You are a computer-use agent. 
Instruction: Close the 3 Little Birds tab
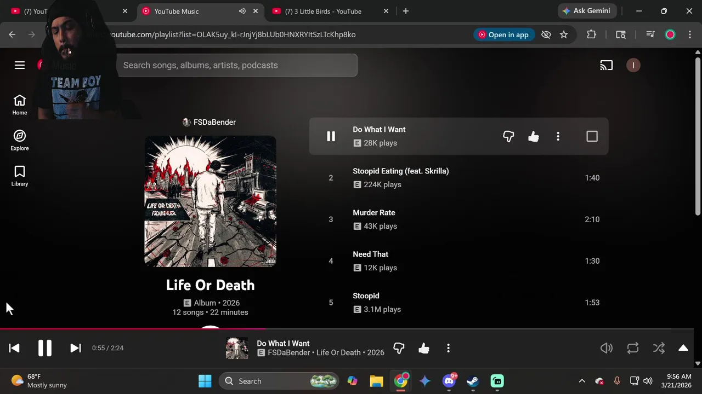(386, 11)
